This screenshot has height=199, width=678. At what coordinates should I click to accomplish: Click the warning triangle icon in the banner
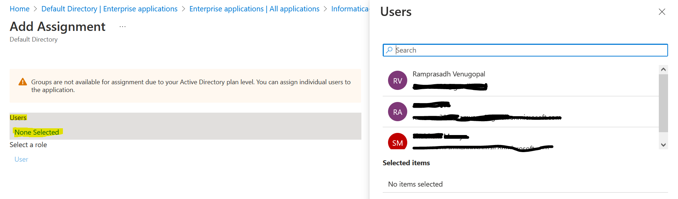pyautogui.click(x=23, y=82)
